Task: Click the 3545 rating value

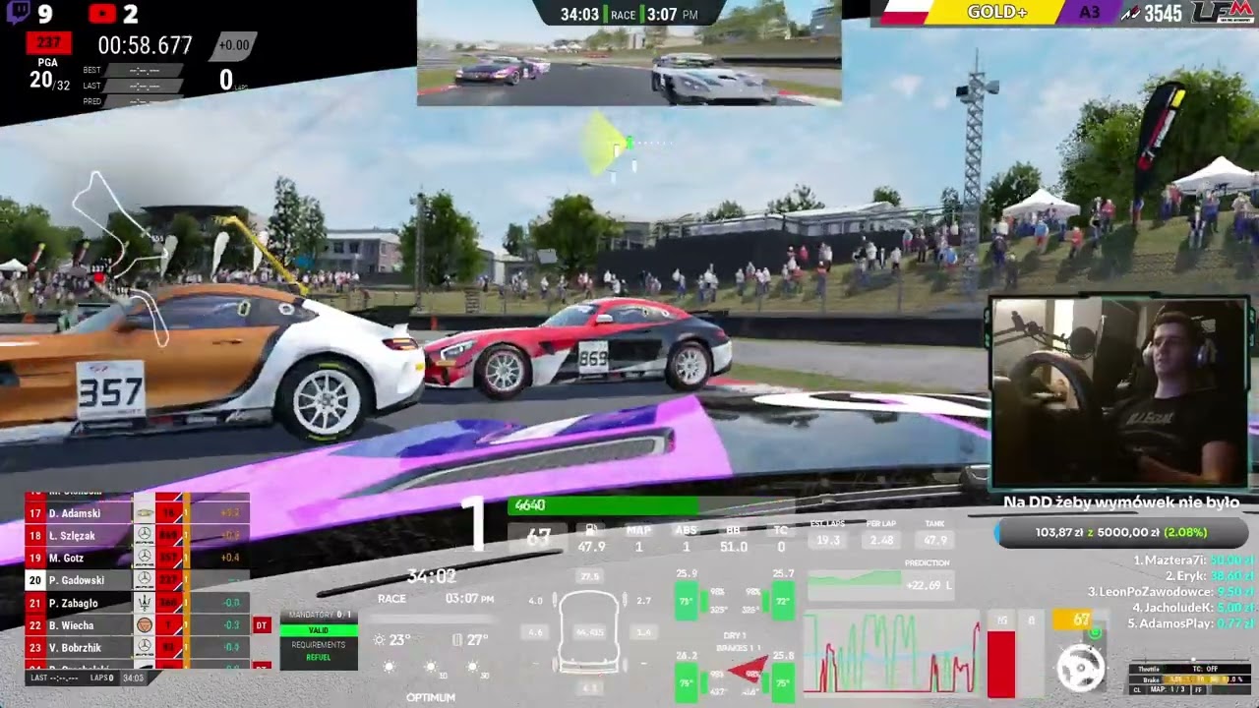Action: point(1164,13)
